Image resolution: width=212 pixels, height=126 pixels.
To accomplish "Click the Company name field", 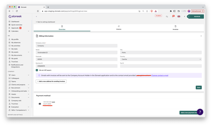I will coord(76,46).
